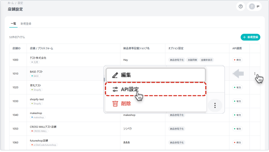This screenshot has height=152, width=269.
Task: Click 納品書電子化 tag in row 1060
Action: tap(177, 142)
